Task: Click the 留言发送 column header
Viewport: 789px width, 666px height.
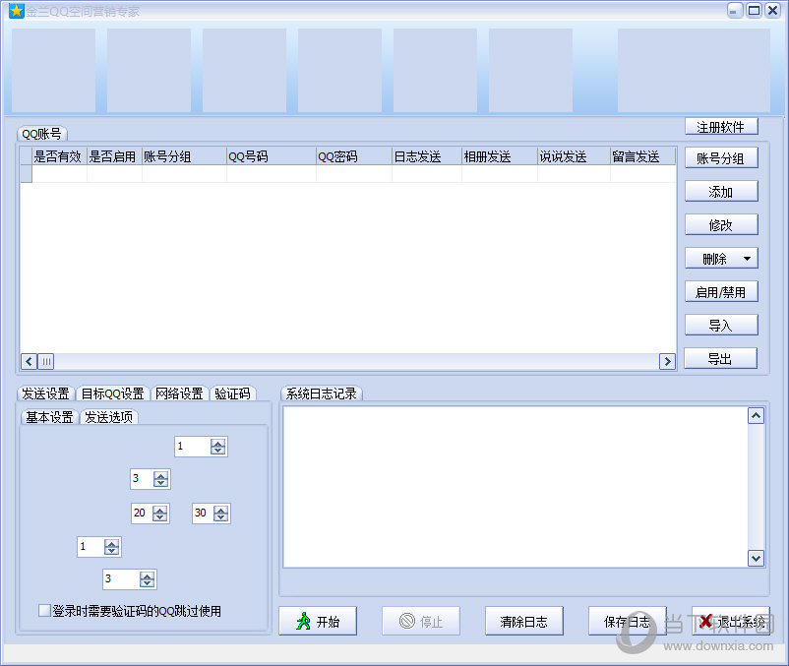Action: pos(642,156)
